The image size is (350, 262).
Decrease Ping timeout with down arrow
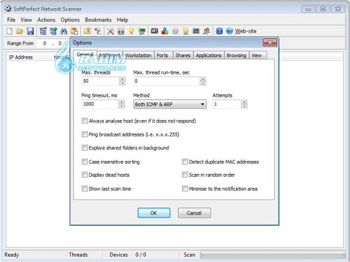click(x=121, y=106)
